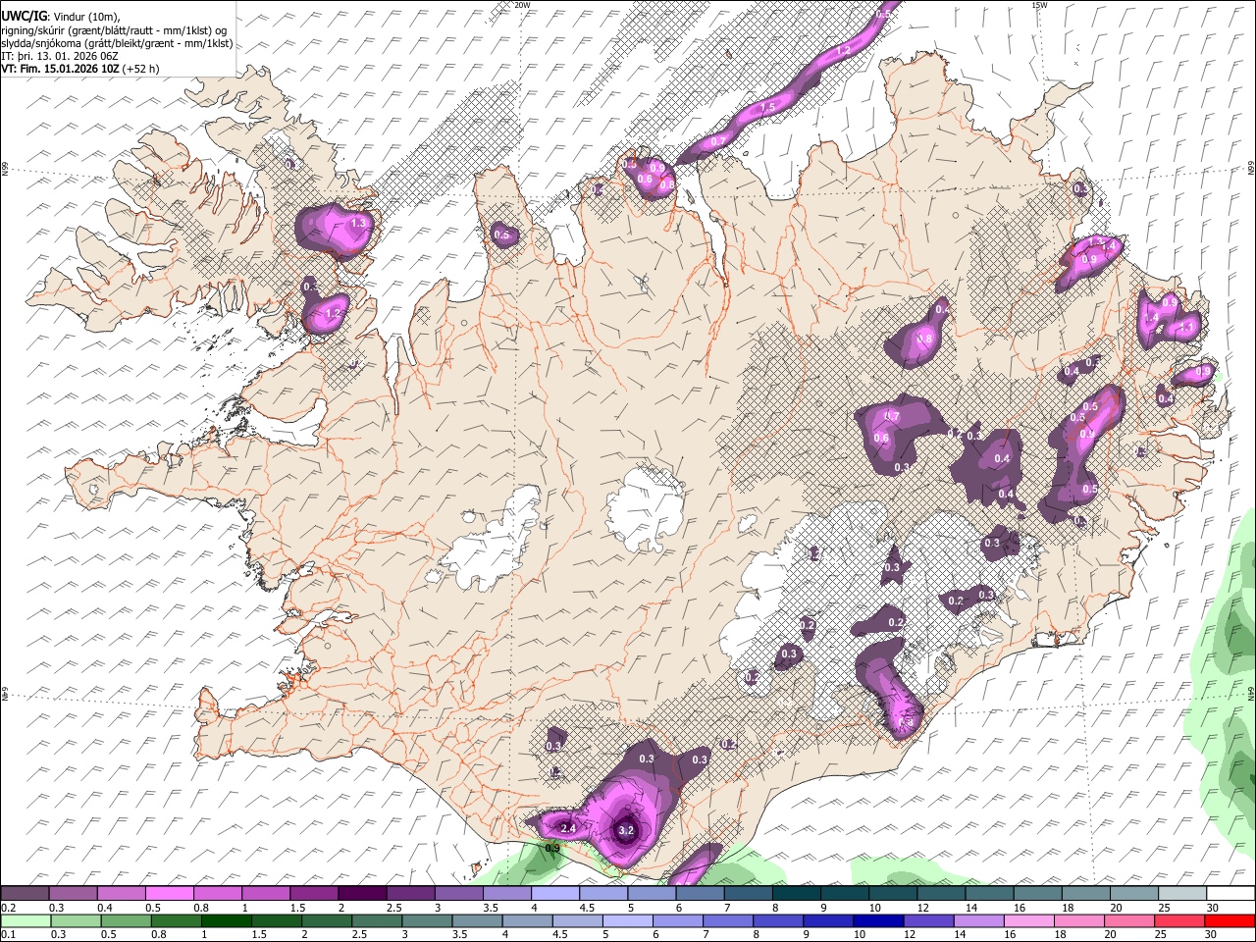Click the pale lavender snow swatch at 4
The height and width of the screenshot is (942, 1256).
point(555,893)
